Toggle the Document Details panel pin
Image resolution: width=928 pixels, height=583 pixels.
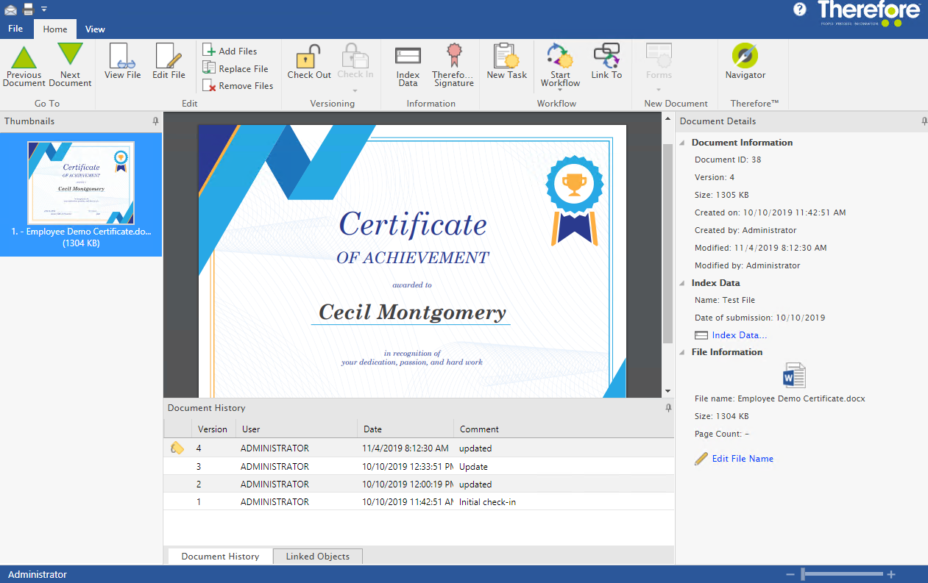pos(924,121)
